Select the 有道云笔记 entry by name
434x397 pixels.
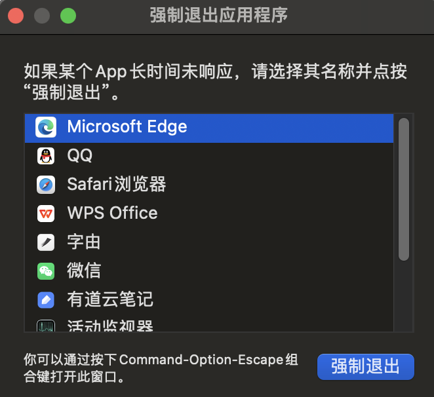point(110,300)
